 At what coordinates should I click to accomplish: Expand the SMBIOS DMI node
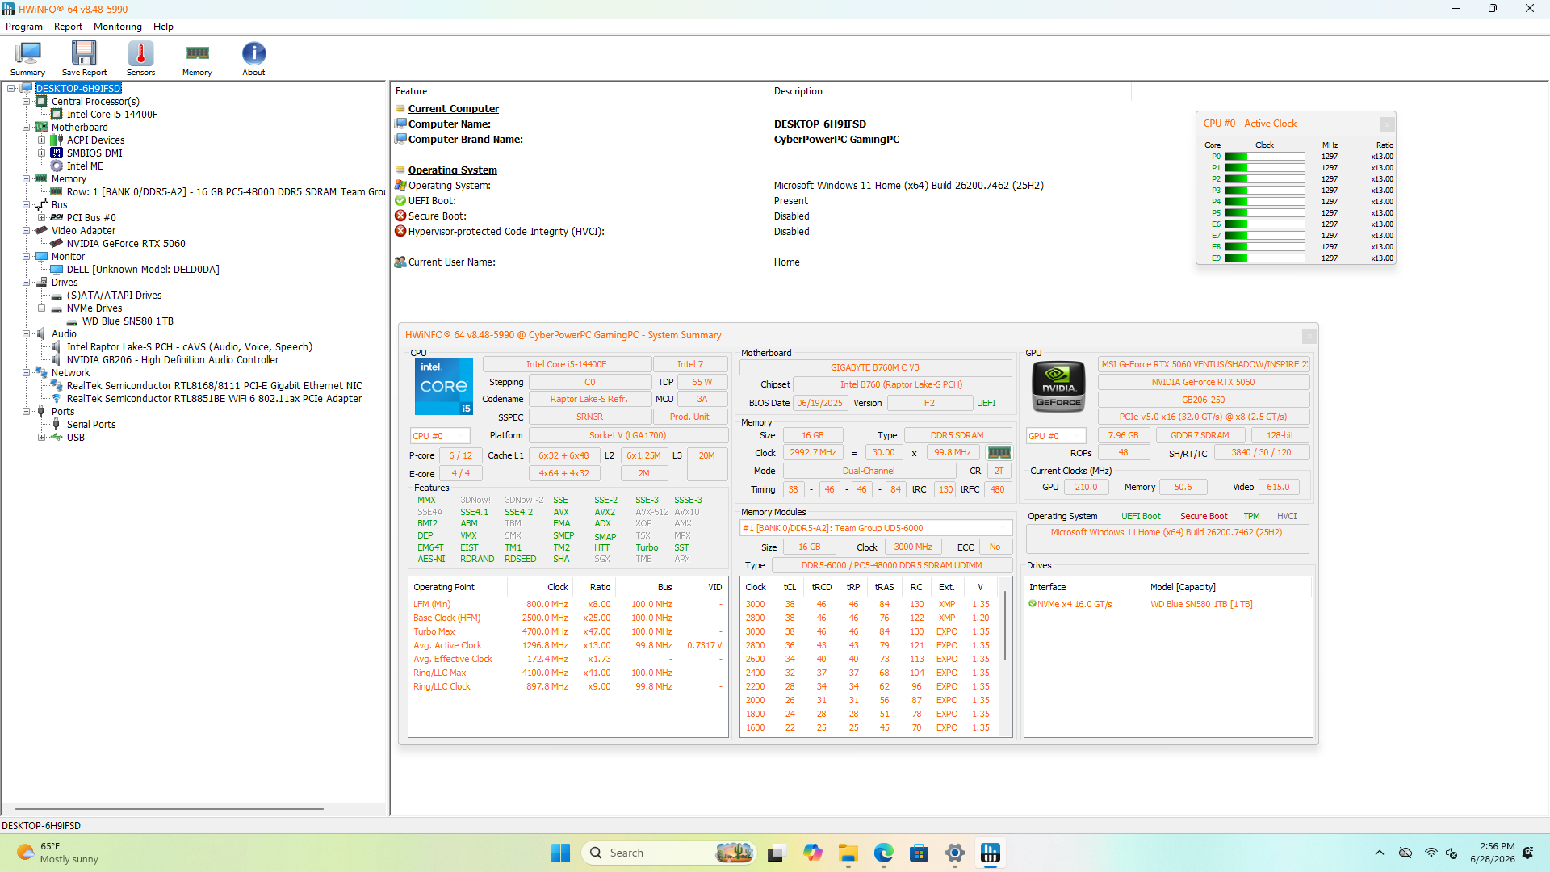[x=42, y=153]
